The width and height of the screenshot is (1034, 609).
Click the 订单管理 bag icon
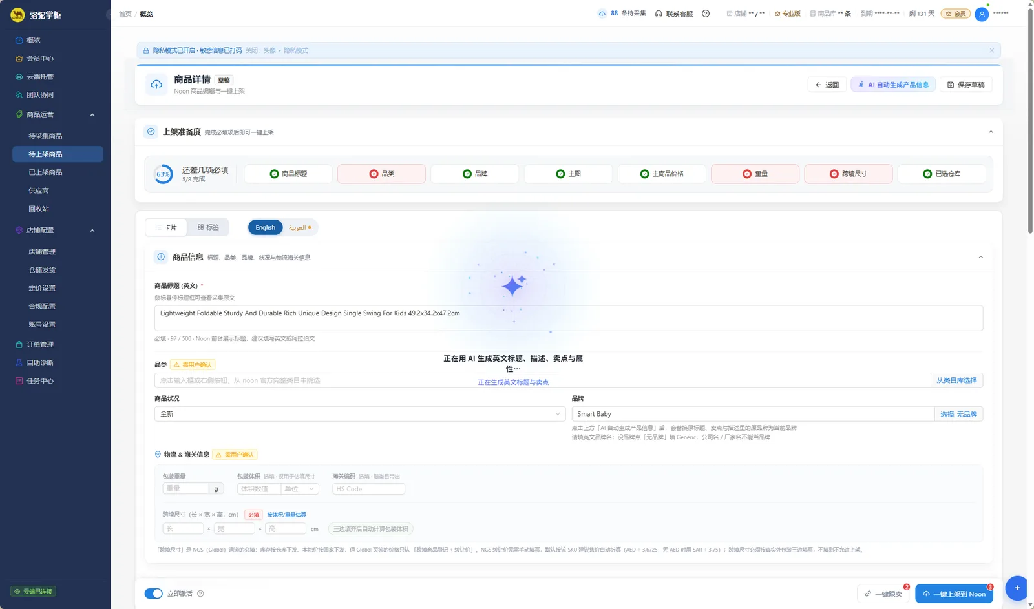19,345
